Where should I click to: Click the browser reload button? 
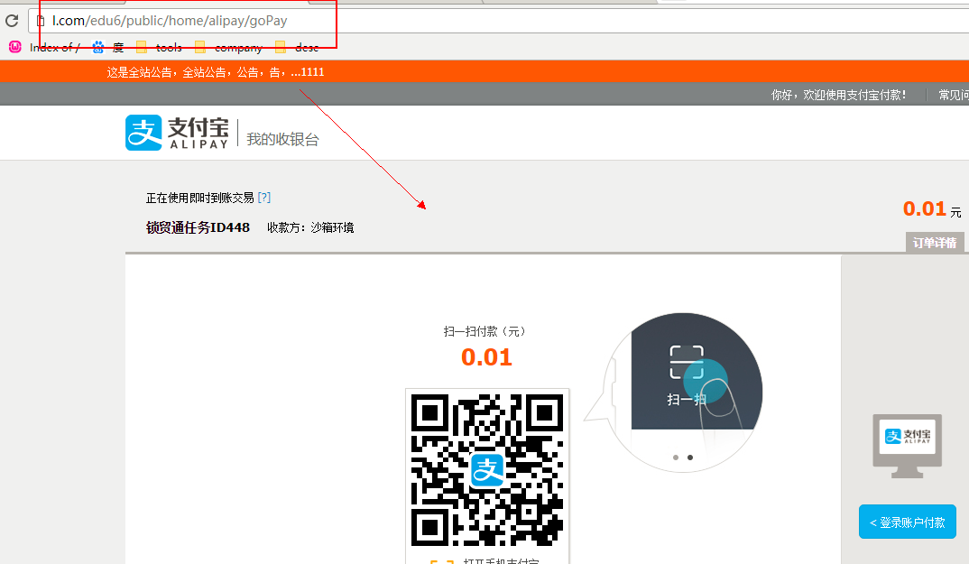tap(12, 20)
